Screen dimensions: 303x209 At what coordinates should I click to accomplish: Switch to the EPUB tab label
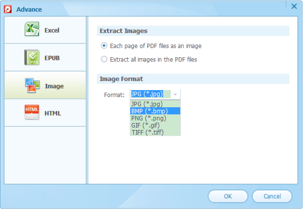coord(52,58)
